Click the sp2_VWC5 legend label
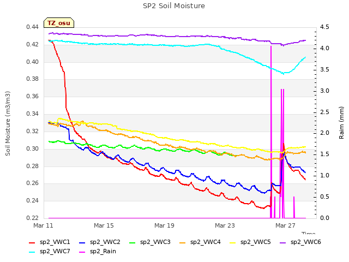The image size is (349, 262). (x=256, y=242)
